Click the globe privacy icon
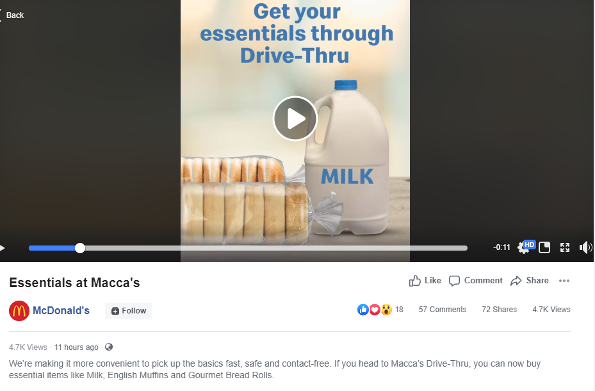The width and height of the screenshot is (595, 391). coord(108,347)
